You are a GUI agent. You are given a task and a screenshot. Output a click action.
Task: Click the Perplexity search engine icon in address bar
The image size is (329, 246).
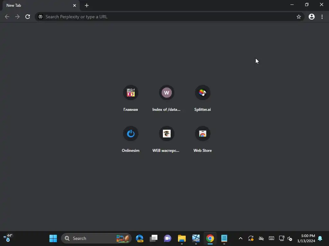coord(40,17)
